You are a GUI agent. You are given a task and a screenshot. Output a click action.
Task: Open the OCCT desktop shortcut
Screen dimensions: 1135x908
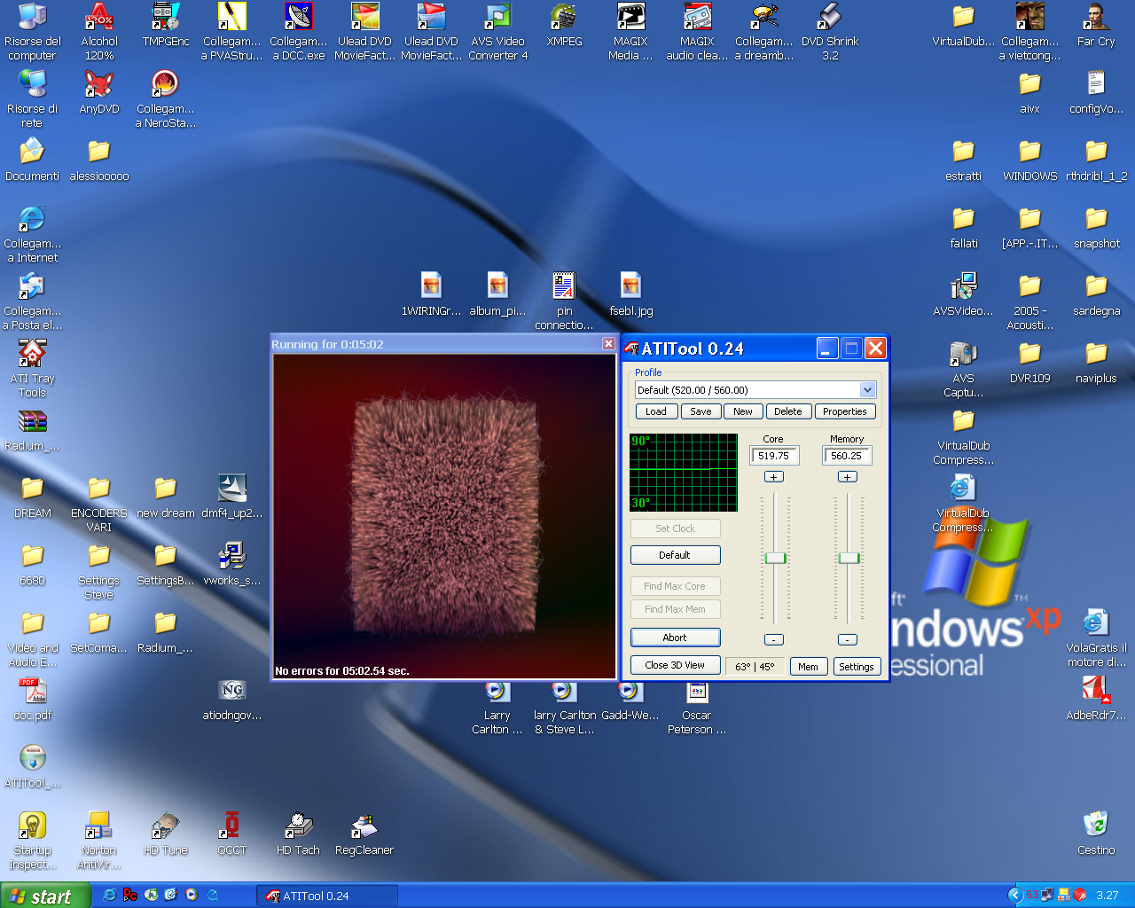pyautogui.click(x=231, y=826)
